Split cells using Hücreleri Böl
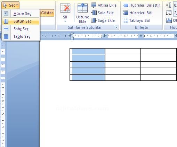 click(137, 13)
